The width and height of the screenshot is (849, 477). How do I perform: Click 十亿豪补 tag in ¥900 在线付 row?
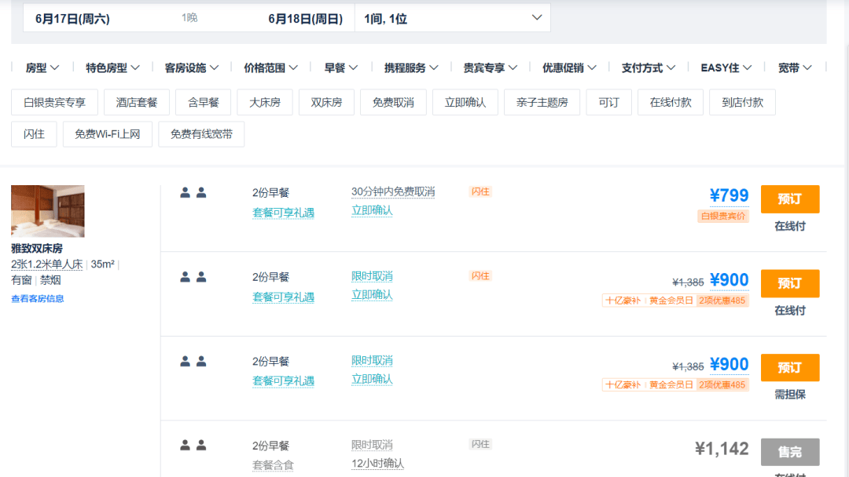(623, 300)
